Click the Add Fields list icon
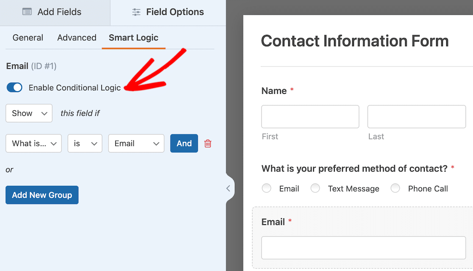Screen dimensions: 473x271 click(27, 12)
